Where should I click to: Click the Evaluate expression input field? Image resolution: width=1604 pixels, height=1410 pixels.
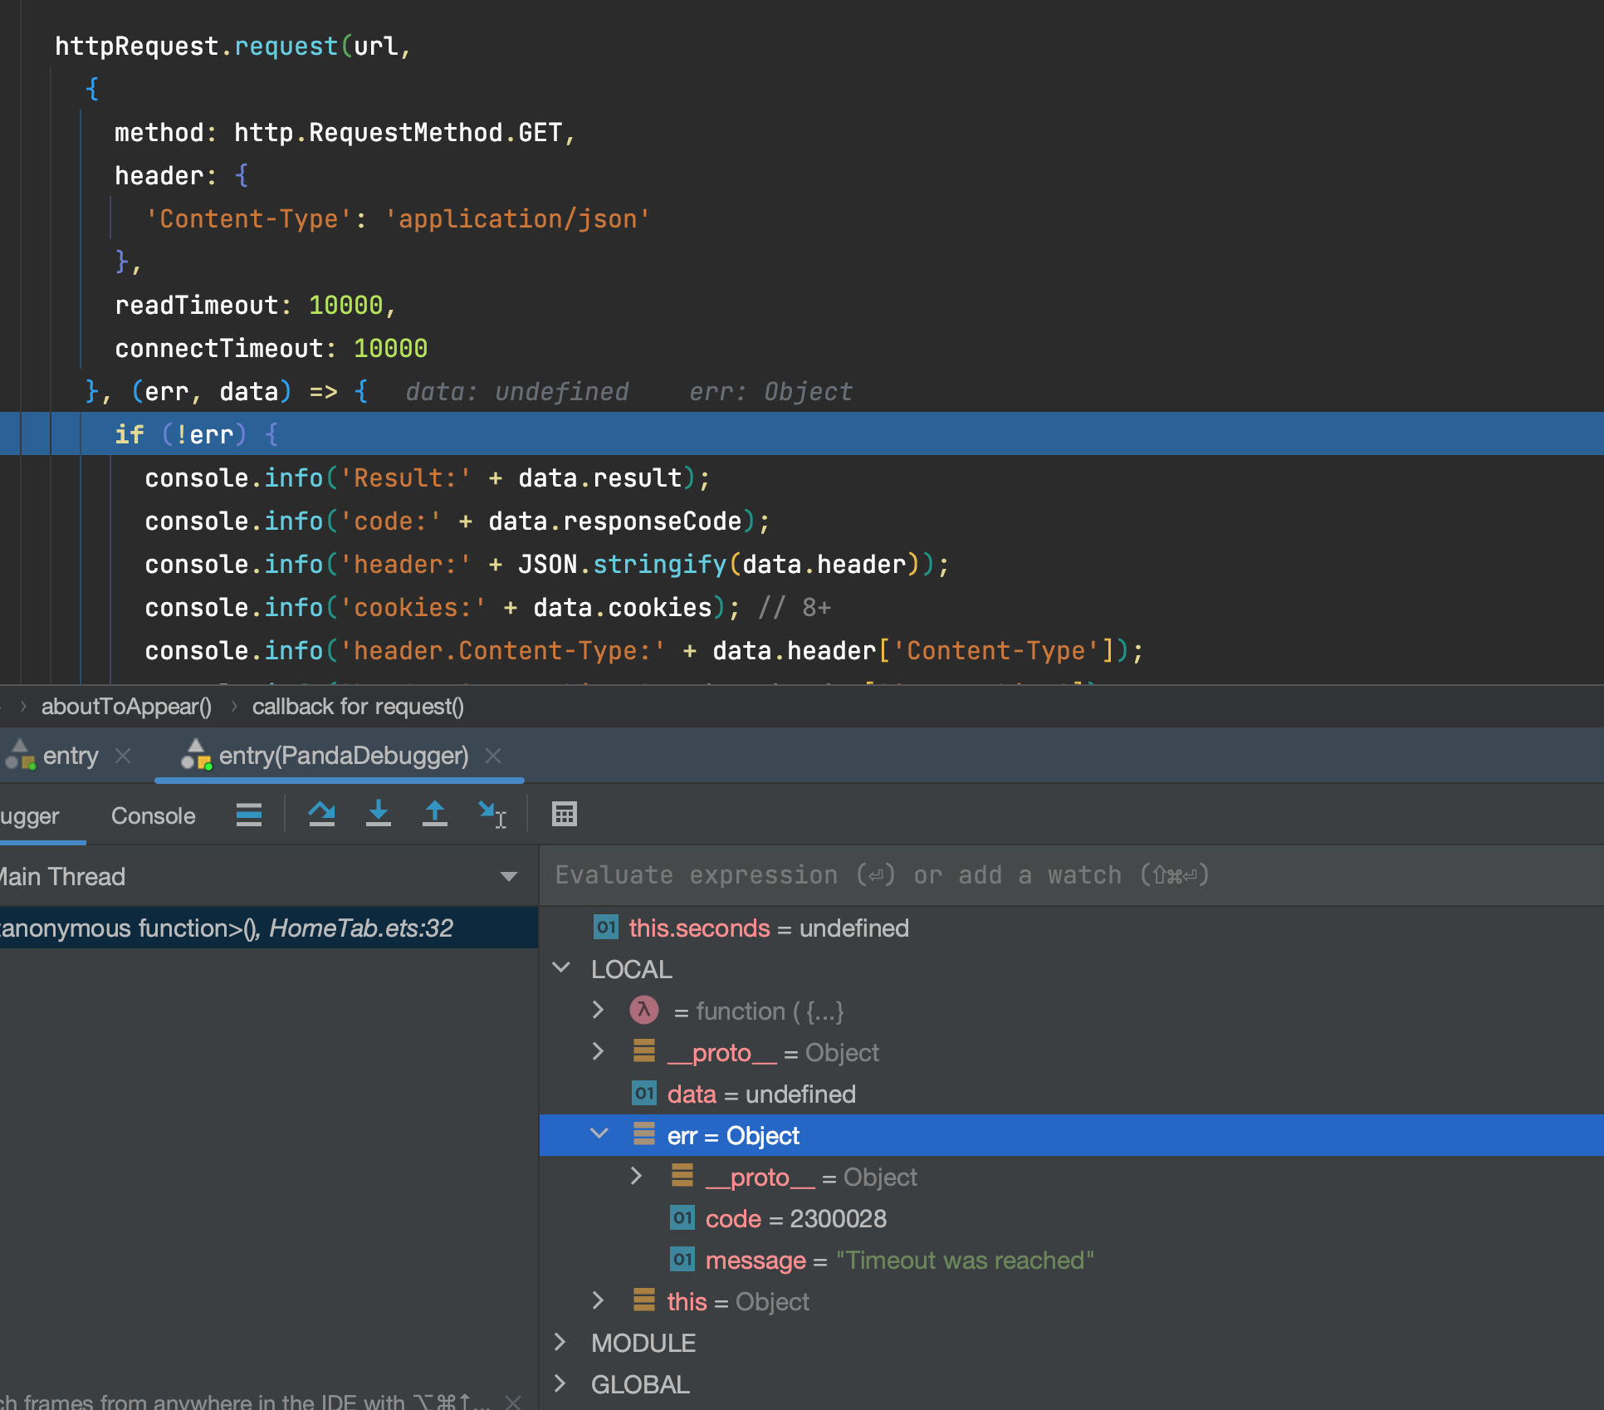[x=1071, y=875]
